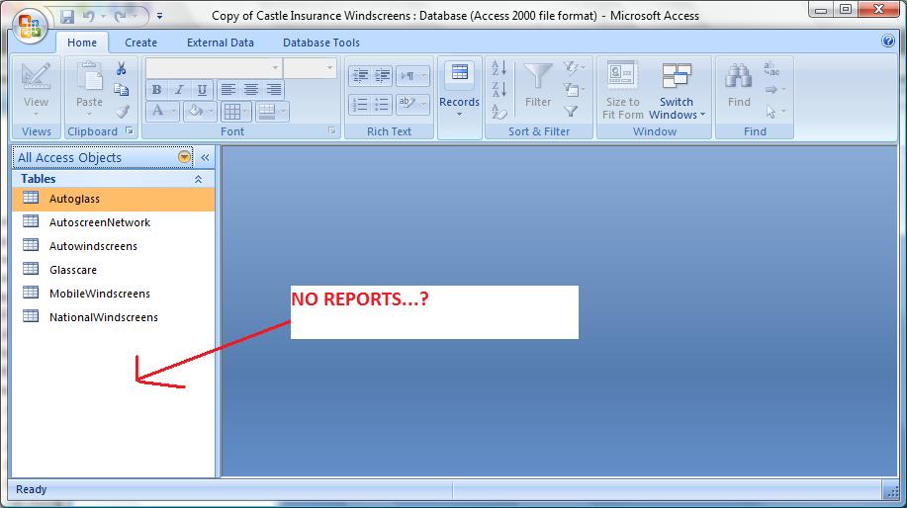Open Left-to-Right text direction button
Viewport: 907px width, 508px height.
412,76
